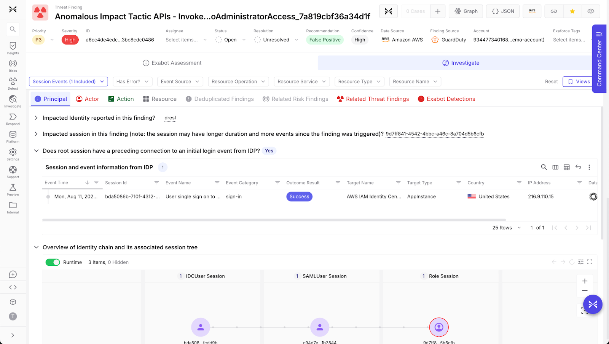The image size is (609, 344).
Task: Open the Related Threat Findings tab
Action: point(373,99)
